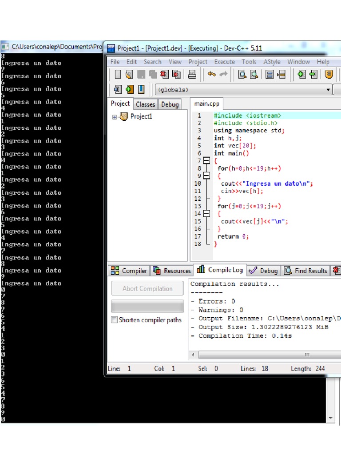Click the Open file toolbar icon
This screenshot has width=341, height=455.
(129, 75)
